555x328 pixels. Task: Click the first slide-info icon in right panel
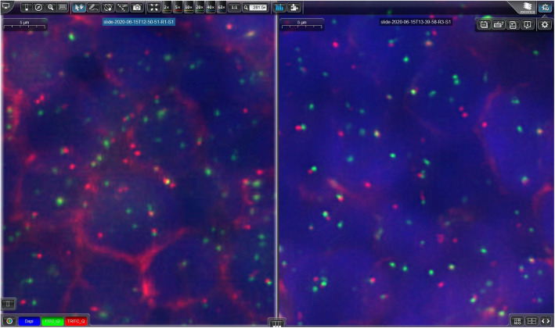[x=484, y=24]
